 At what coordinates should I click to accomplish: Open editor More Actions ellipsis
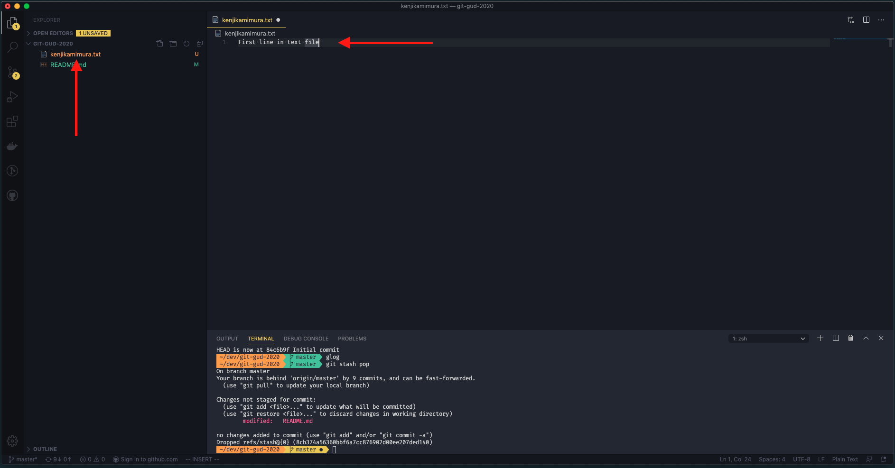(x=881, y=20)
